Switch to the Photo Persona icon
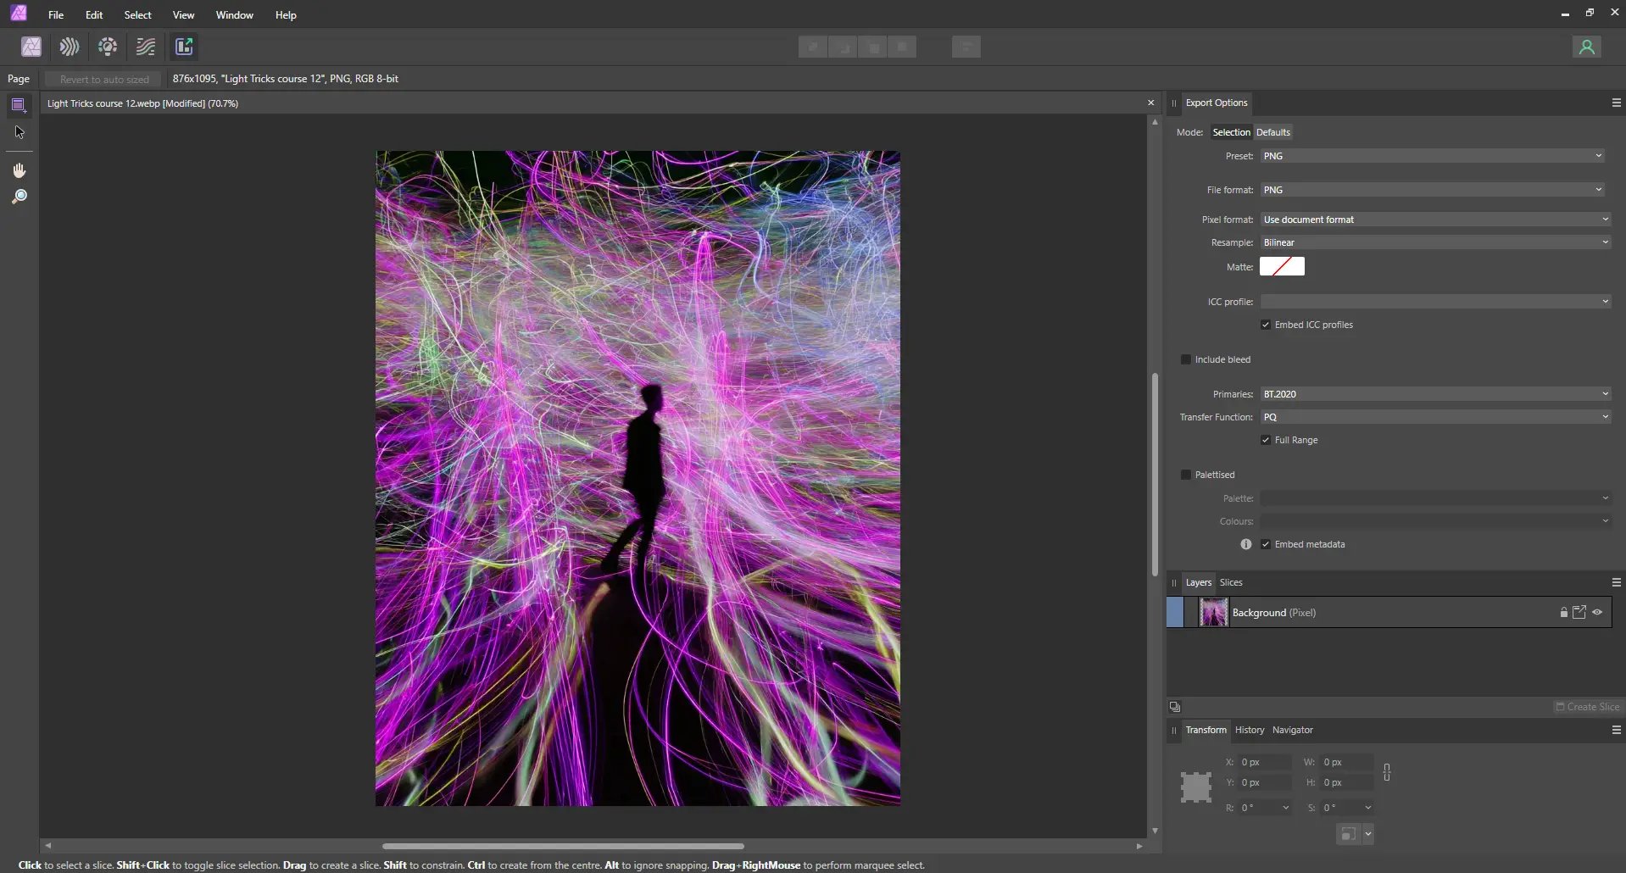This screenshot has height=873, width=1626. [31, 47]
